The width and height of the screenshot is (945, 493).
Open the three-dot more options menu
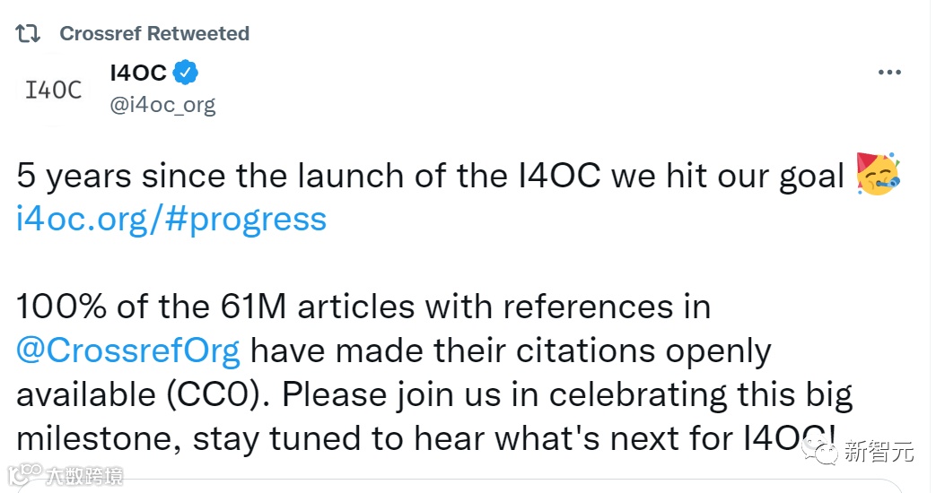(x=889, y=73)
